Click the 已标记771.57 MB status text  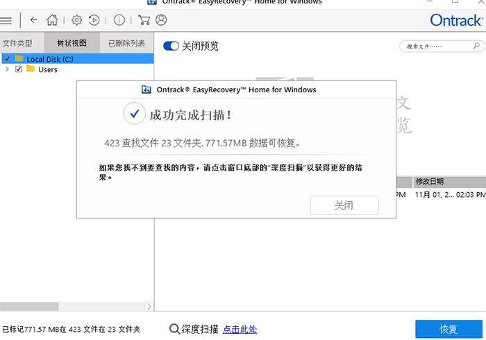coord(72,329)
